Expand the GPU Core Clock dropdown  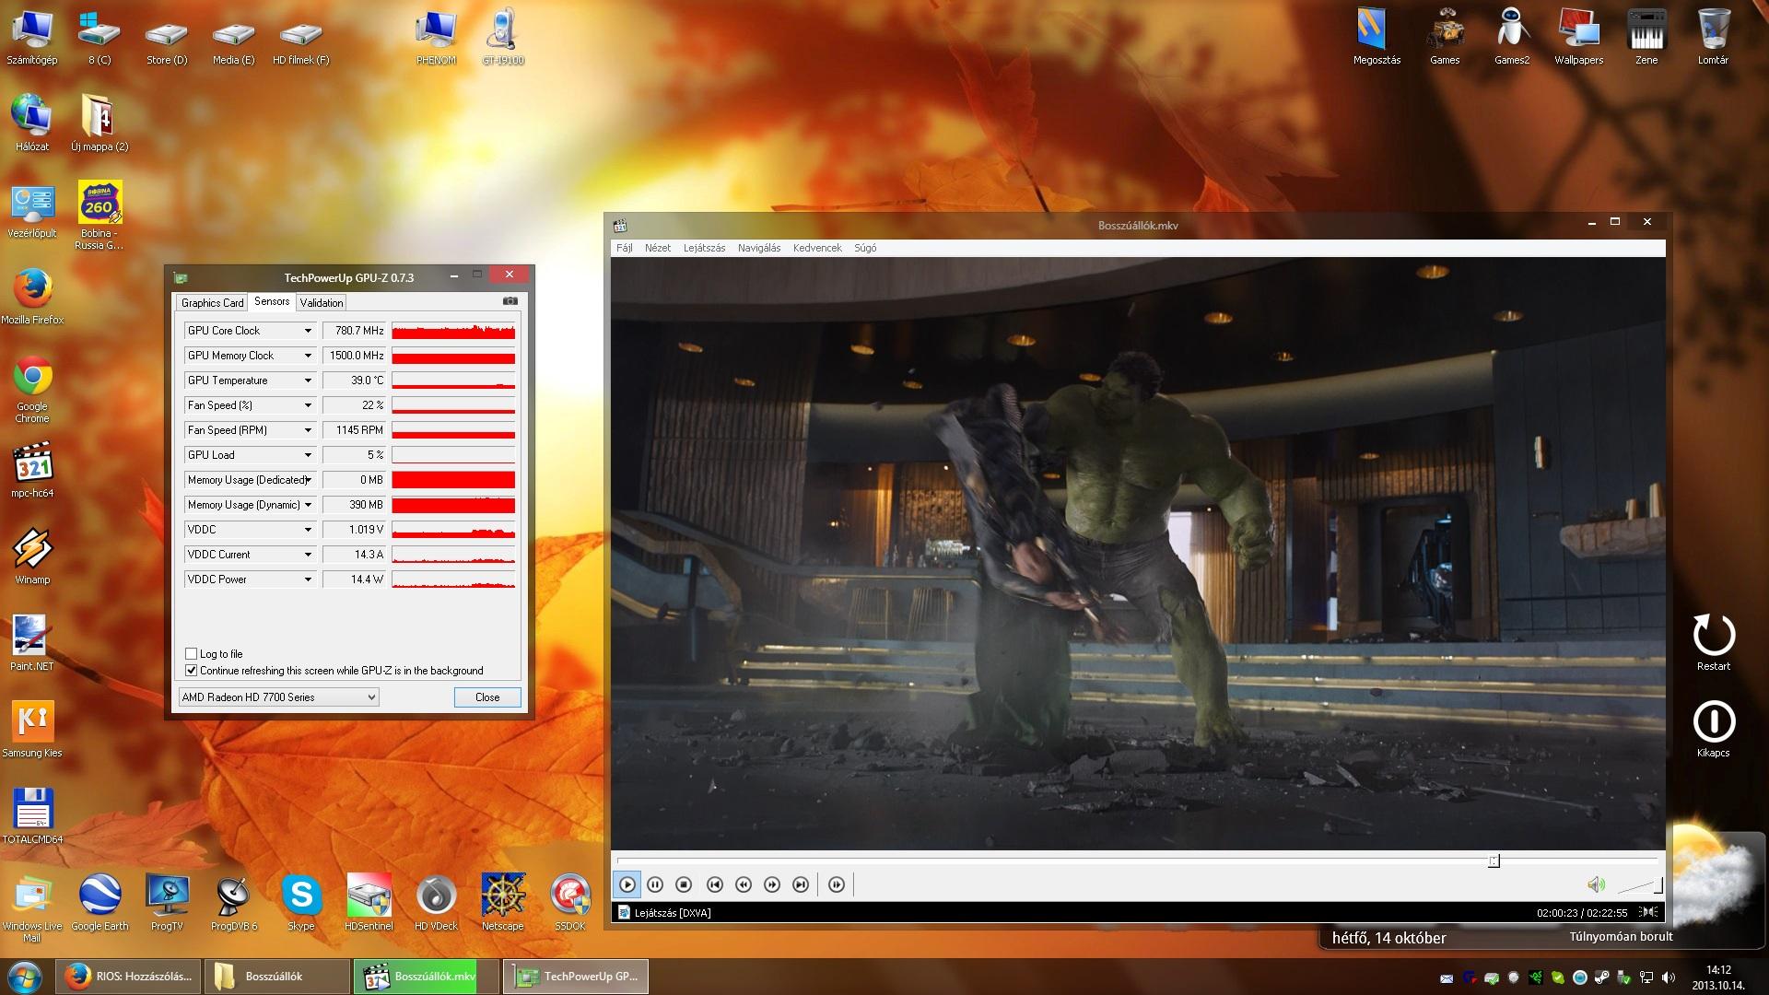pyautogui.click(x=308, y=331)
